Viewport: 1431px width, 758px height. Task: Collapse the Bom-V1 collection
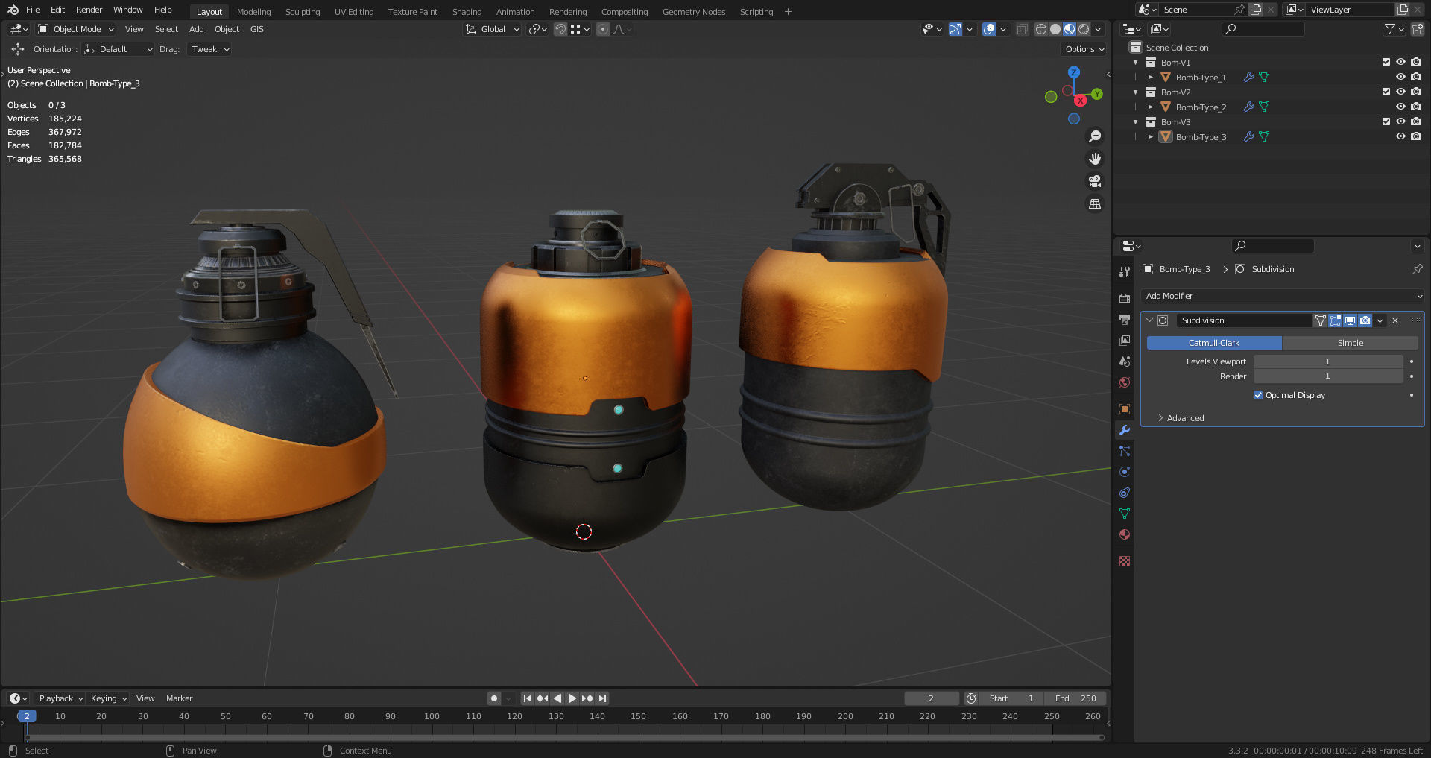[x=1136, y=63]
